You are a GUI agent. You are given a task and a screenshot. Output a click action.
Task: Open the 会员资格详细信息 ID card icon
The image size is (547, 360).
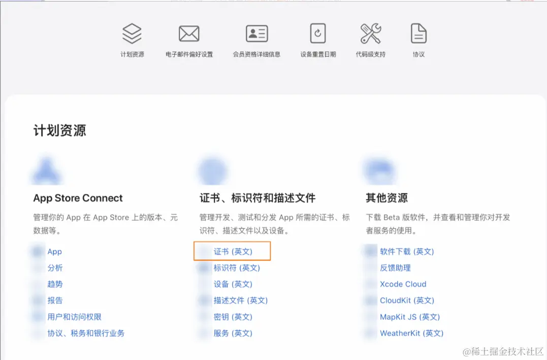pos(257,34)
